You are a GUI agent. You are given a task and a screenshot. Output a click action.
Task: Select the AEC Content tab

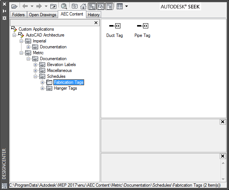pos(72,14)
